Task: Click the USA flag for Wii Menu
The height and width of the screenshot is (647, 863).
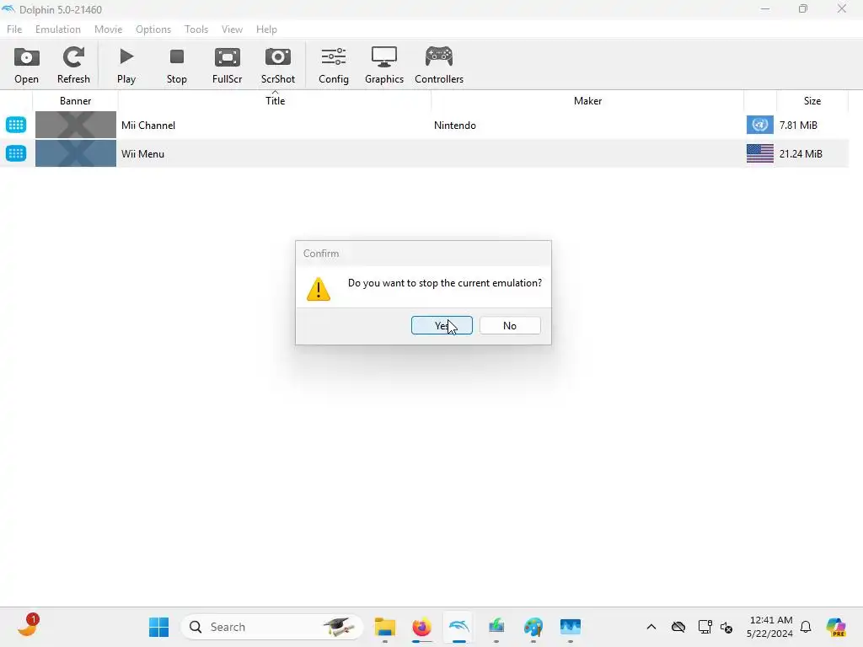Action: (x=759, y=153)
